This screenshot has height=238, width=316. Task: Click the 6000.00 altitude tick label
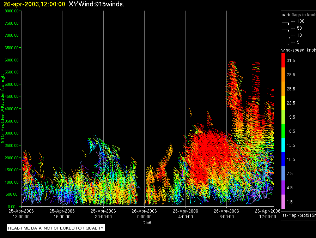tap(12, 60)
